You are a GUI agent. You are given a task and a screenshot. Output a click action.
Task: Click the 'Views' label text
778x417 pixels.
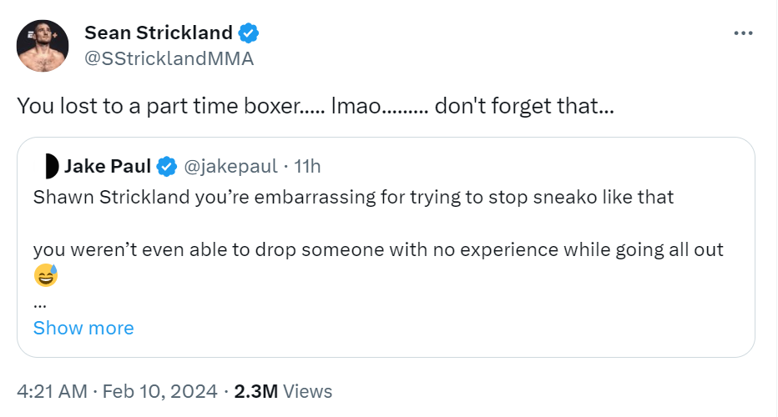pyautogui.click(x=308, y=390)
